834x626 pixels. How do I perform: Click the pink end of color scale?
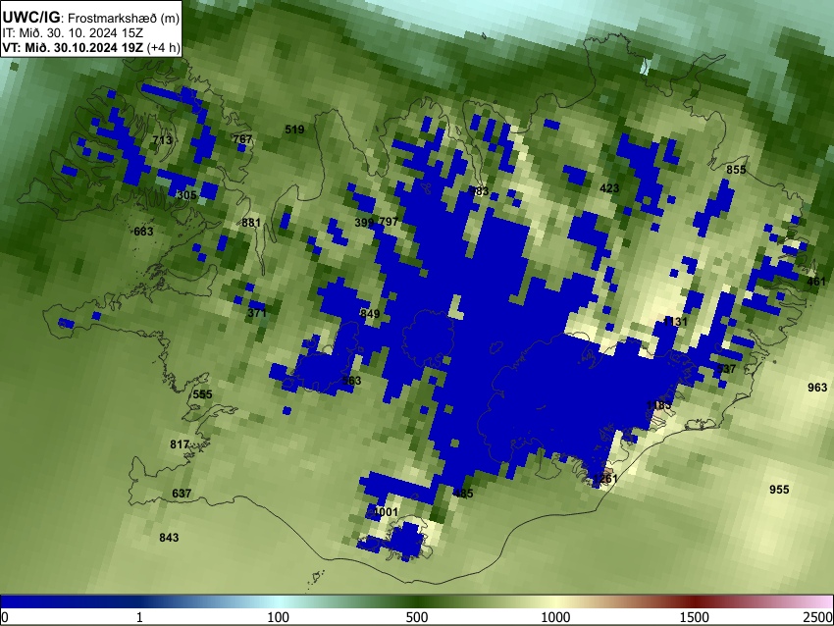pyautogui.click(x=822, y=601)
